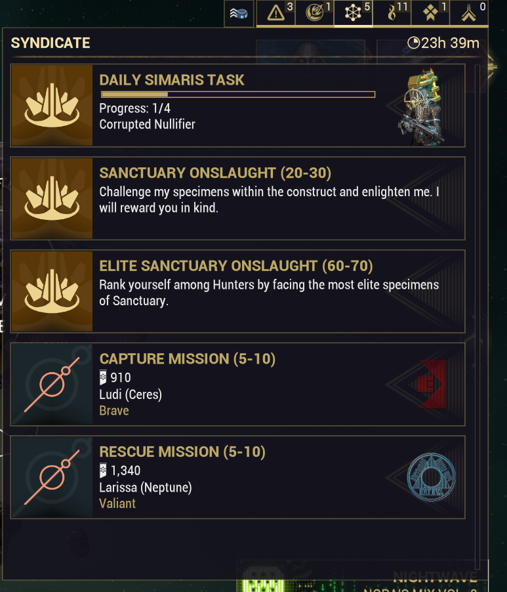Image resolution: width=507 pixels, height=592 pixels.
Task: Open the Alerts tab with warning triangle
Action: point(275,13)
